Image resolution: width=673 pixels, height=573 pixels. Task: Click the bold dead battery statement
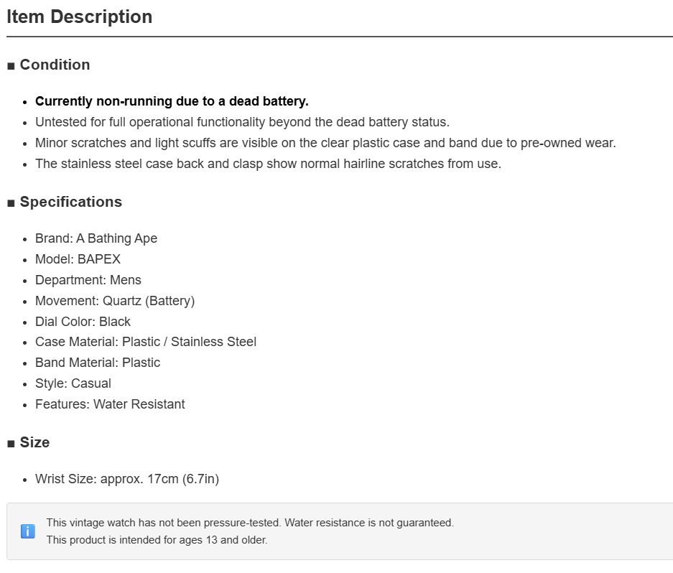pos(172,101)
